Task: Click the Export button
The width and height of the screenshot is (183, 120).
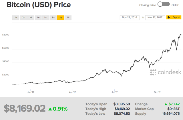Action: (174, 17)
